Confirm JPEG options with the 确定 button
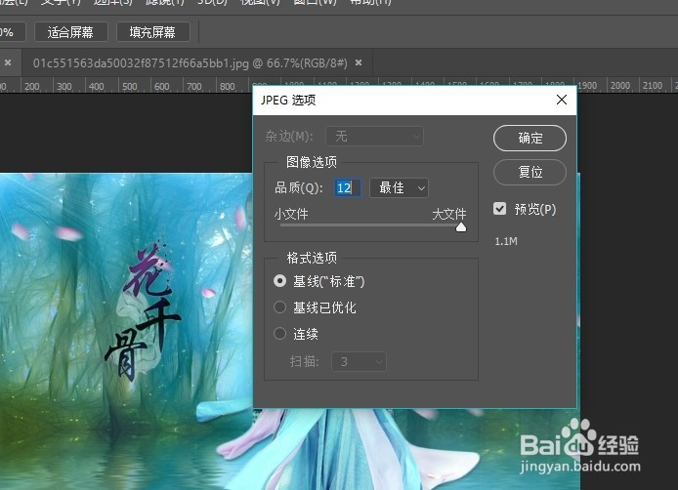678x490 pixels. point(530,139)
